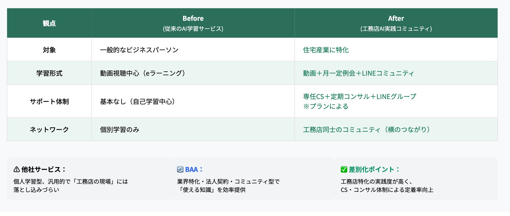Click the warning triangle icon beside 他社サービス
The width and height of the screenshot is (510, 216).
tap(17, 169)
